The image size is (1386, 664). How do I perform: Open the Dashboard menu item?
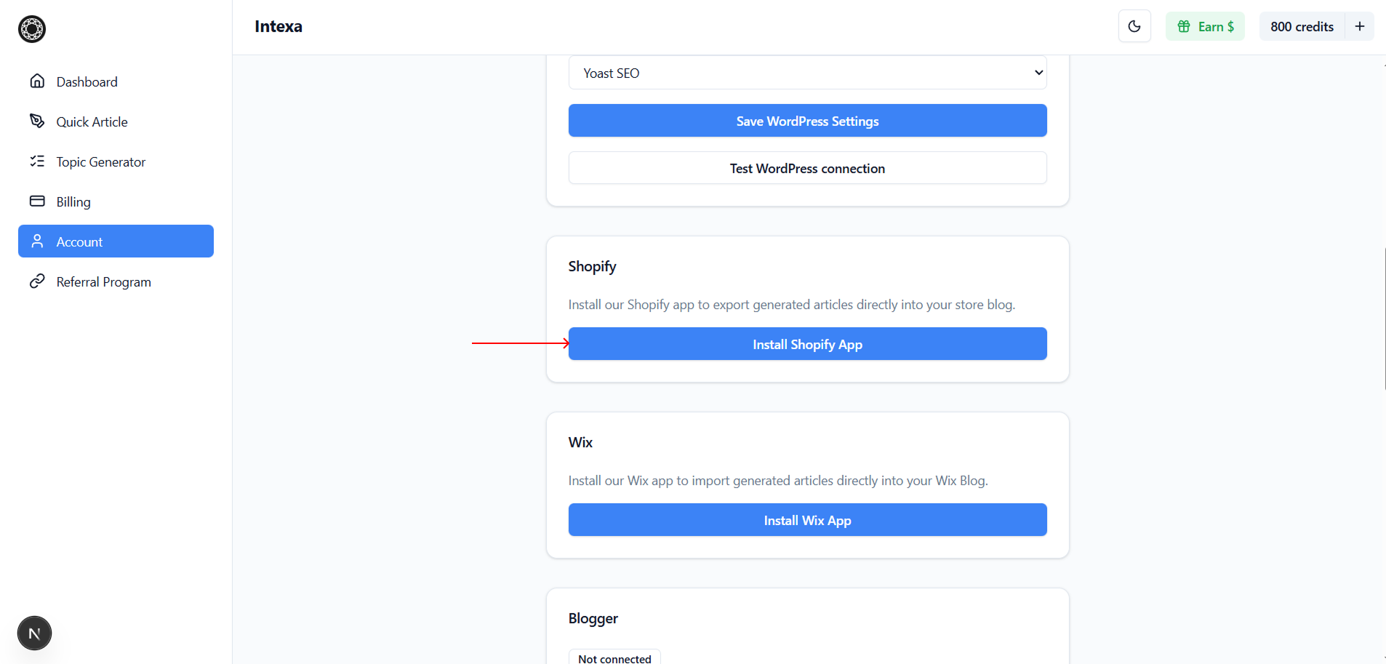point(87,82)
